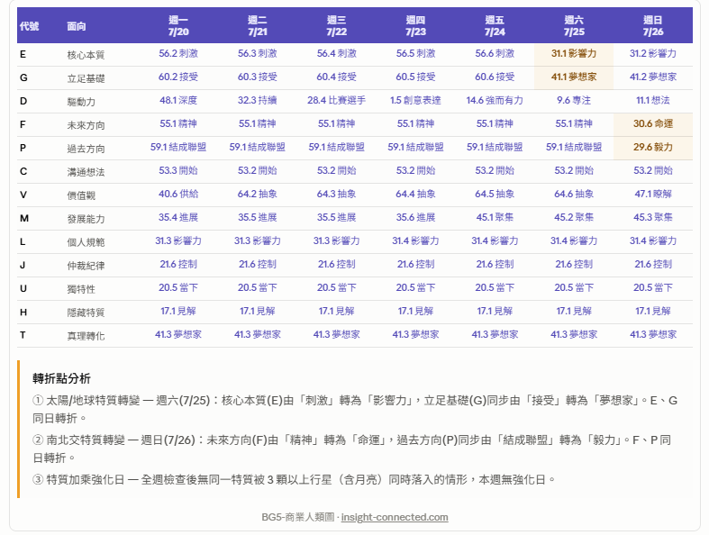Click the 隱藏特質 row label

[x=86, y=313]
